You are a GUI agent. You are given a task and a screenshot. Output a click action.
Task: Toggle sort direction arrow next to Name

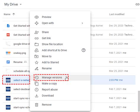pos(14,14)
